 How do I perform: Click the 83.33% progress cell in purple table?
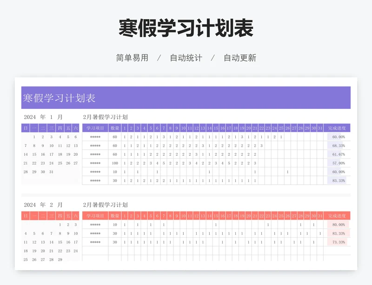point(337,180)
